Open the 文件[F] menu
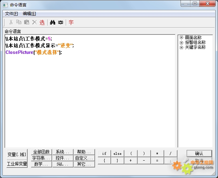This screenshot has width=218, height=178. 12,14
